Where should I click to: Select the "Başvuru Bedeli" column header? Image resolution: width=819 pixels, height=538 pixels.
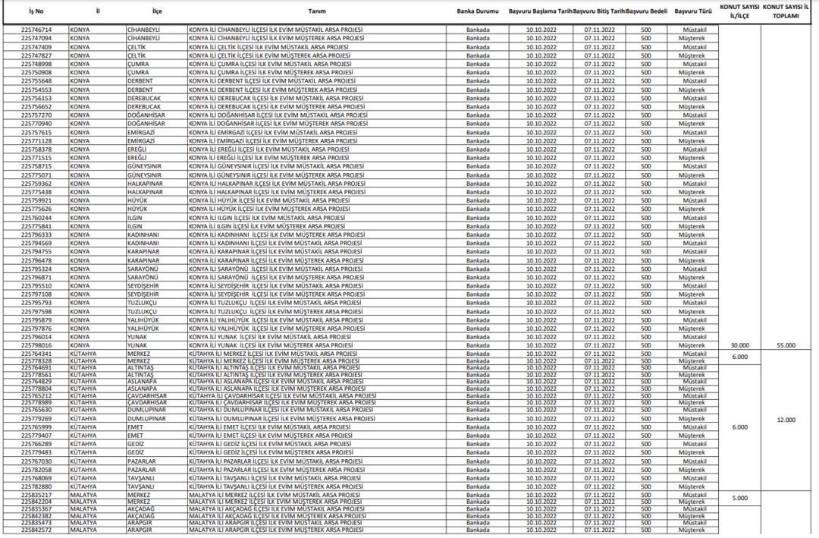[x=647, y=11]
